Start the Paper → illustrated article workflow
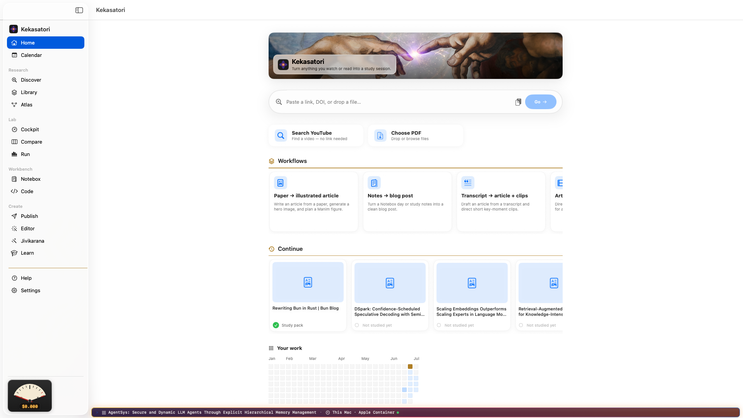 click(314, 202)
